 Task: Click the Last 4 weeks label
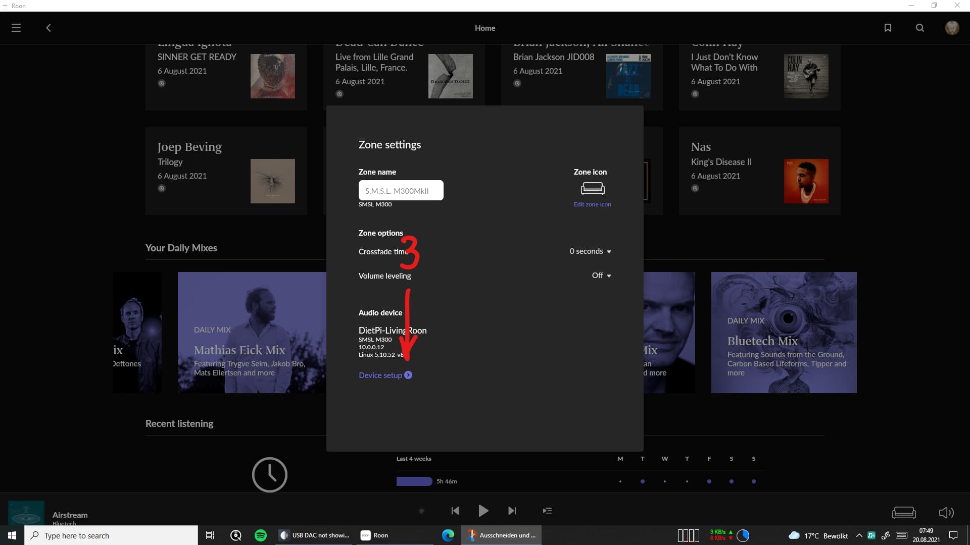point(414,459)
